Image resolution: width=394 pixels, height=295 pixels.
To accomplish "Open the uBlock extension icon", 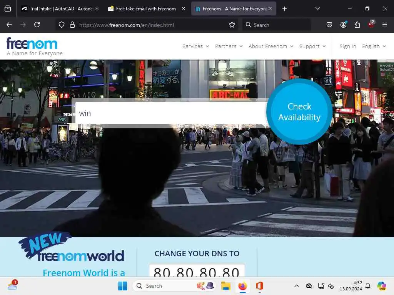I will 371,24.
